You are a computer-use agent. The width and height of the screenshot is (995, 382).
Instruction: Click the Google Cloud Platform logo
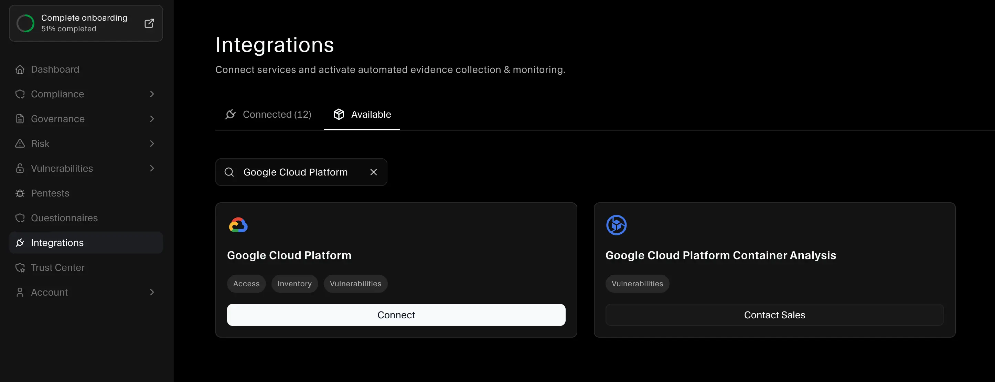click(x=238, y=225)
